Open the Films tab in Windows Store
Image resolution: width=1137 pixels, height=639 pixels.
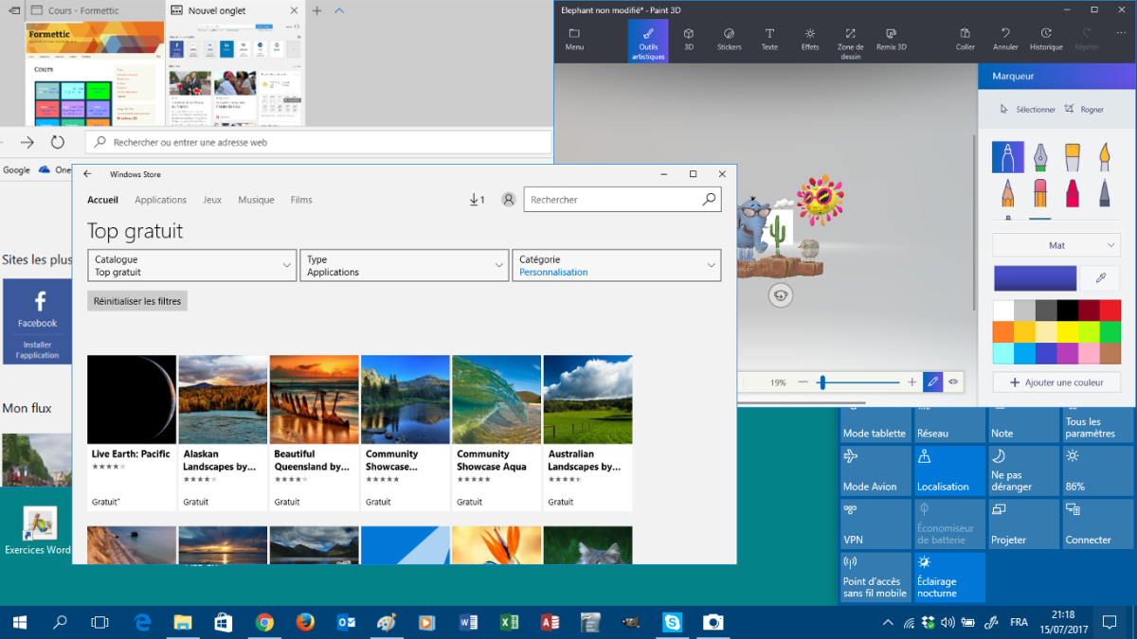[x=301, y=200]
